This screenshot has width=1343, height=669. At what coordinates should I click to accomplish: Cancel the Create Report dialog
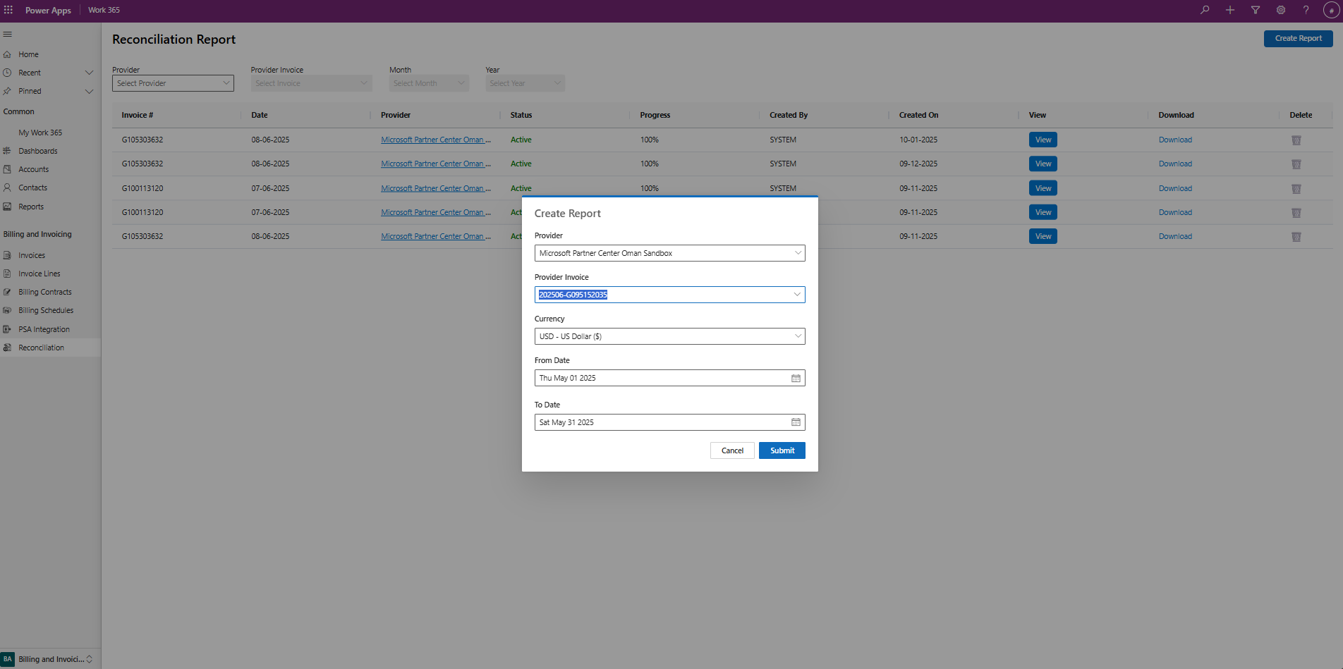coord(732,450)
